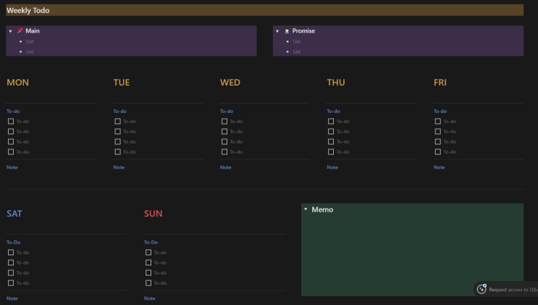Click the first List bullet under Promise

tap(296, 41)
